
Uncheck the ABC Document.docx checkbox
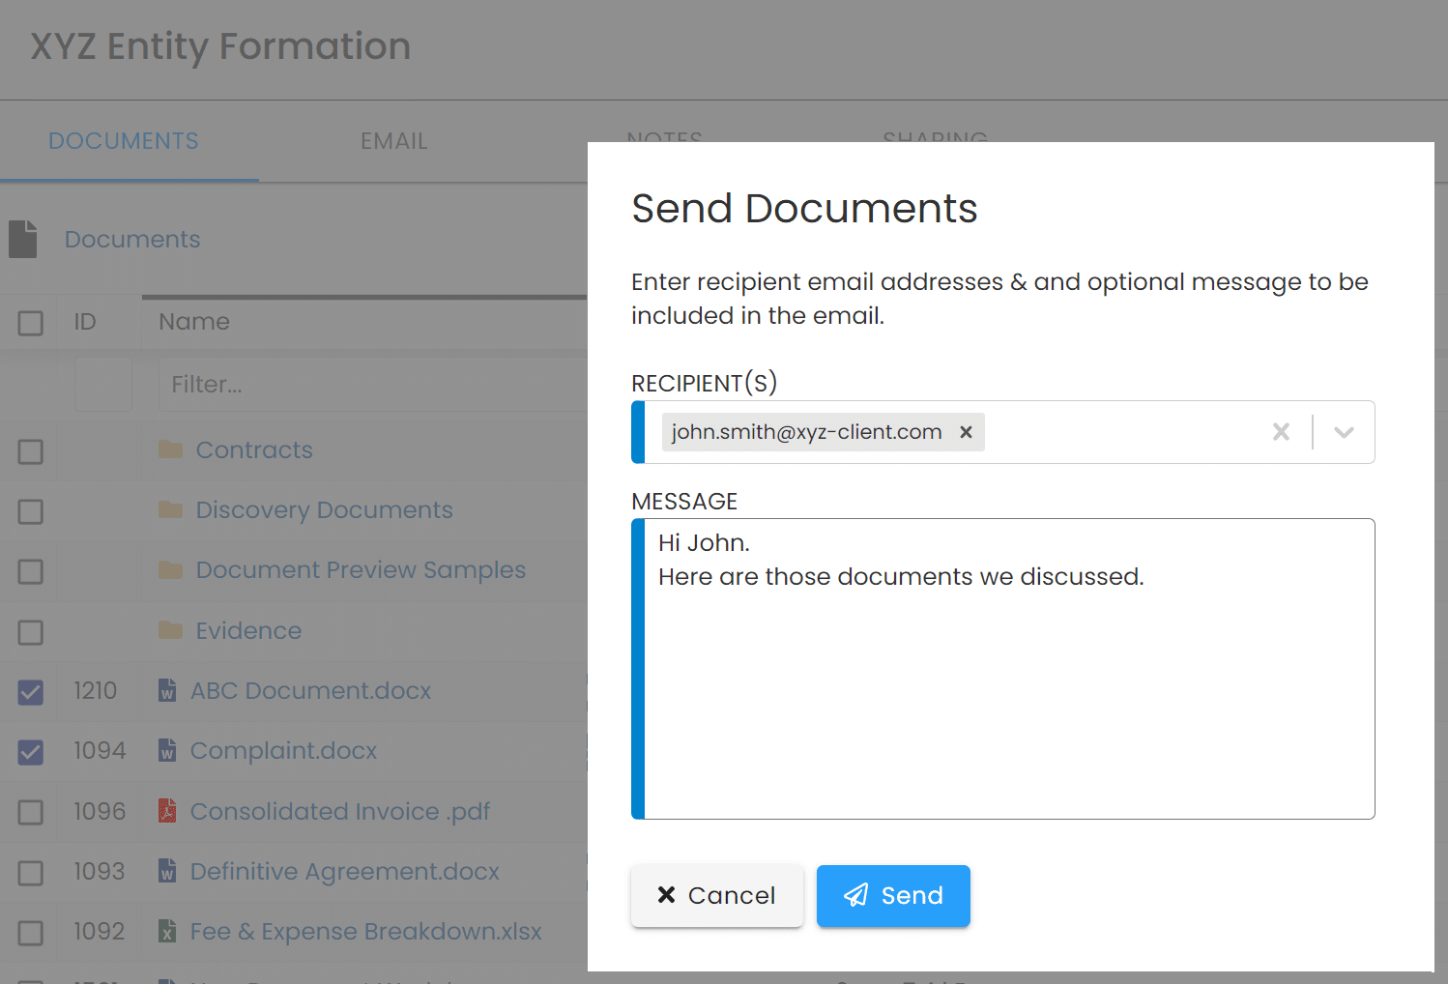pos(31,692)
